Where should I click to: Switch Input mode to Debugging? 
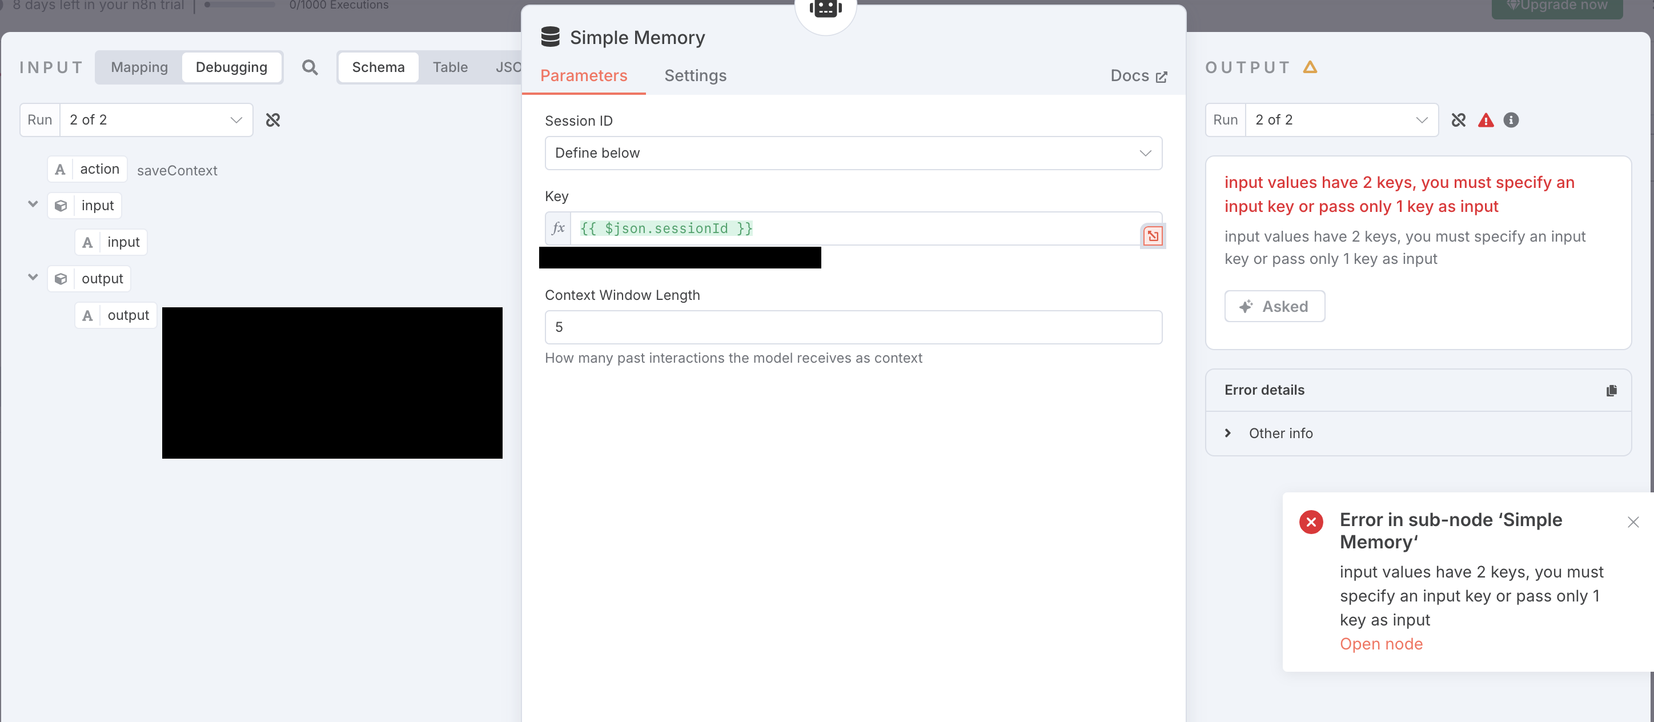point(231,67)
